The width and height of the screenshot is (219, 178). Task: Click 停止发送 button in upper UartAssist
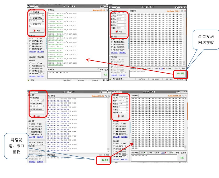coord(180,74)
